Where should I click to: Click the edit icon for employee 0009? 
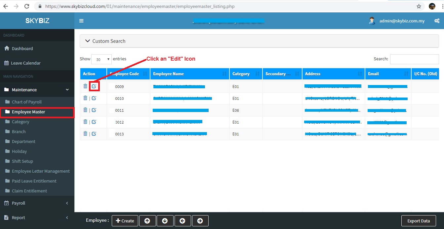coord(94,86)
